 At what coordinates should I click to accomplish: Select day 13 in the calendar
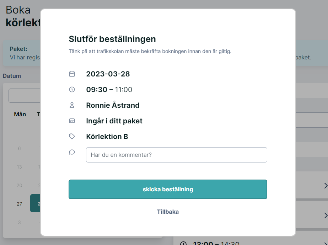[x=20, y=167]
